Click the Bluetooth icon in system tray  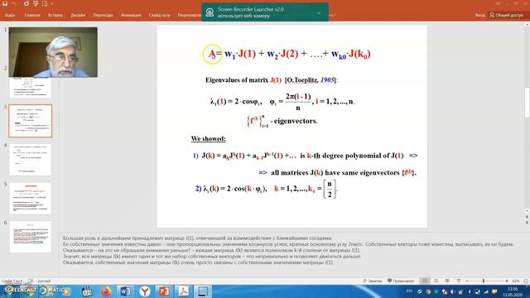(470, 291)
